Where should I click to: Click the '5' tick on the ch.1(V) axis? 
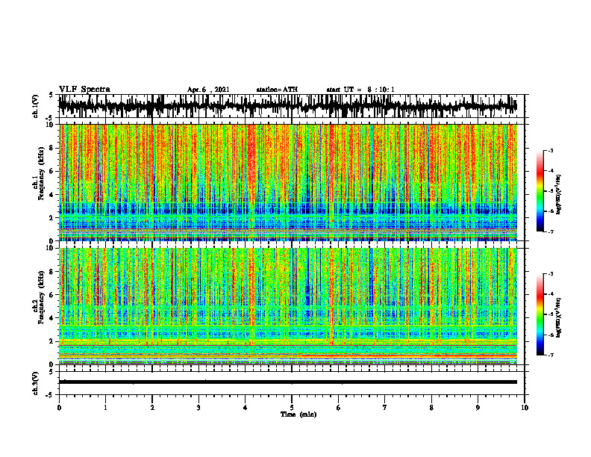[x=51, y=95]
